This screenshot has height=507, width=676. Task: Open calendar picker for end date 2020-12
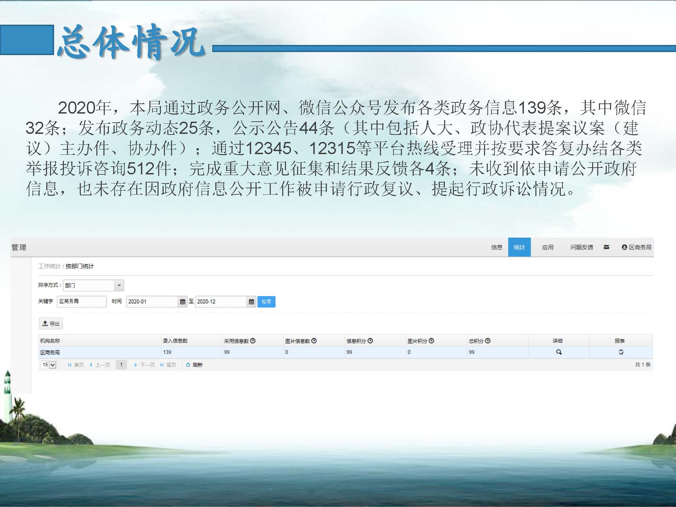251,301
